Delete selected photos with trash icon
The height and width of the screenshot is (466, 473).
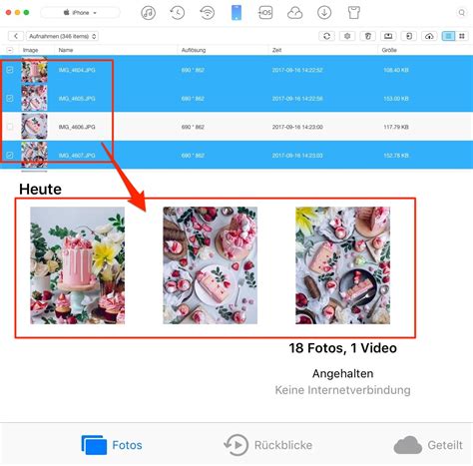click(367, 36)
